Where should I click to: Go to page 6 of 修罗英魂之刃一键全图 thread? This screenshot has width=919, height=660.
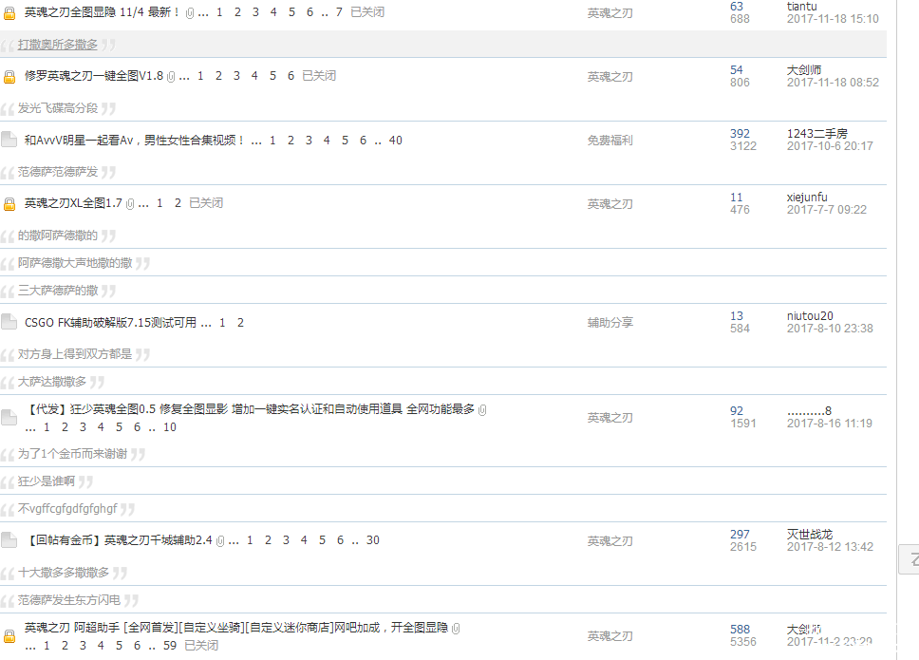point(291,76)
